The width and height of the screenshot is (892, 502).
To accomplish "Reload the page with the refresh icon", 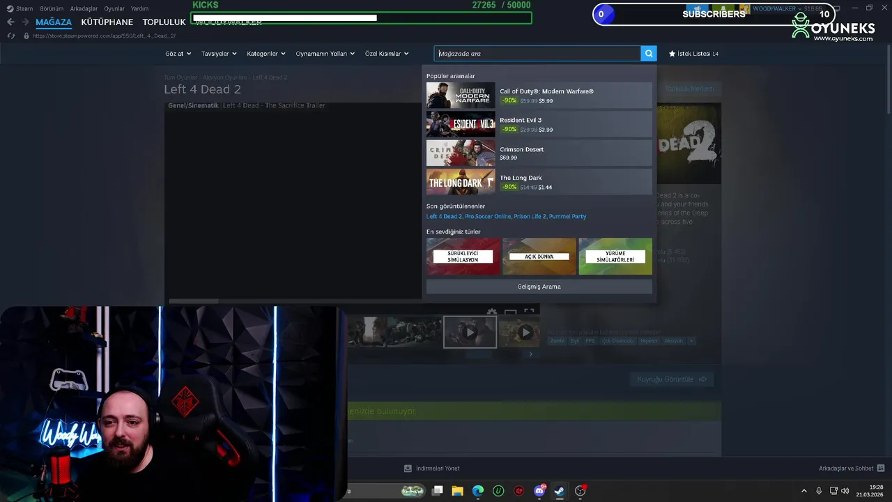I will point(11,36).
